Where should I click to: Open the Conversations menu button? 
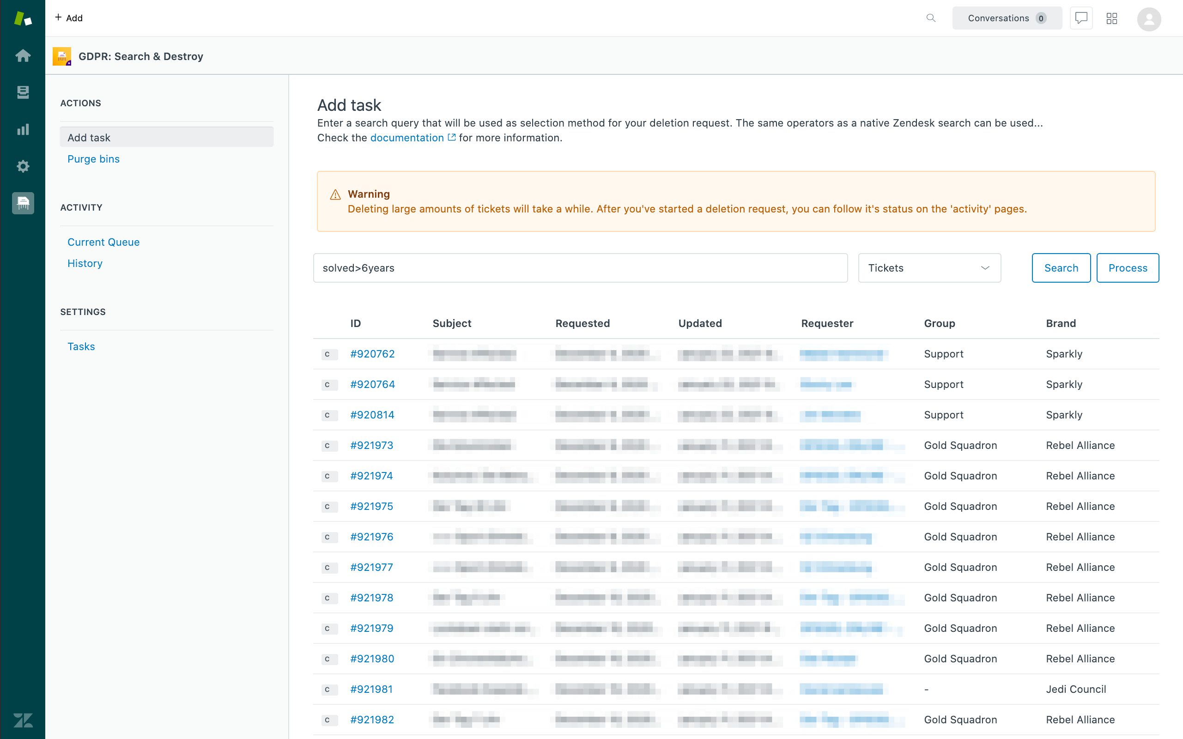click(1007, 18)
